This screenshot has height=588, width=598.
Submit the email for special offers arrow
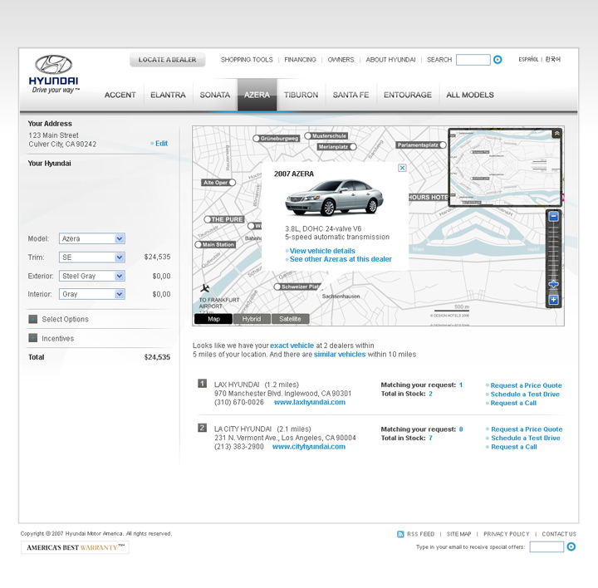(571, 547)
